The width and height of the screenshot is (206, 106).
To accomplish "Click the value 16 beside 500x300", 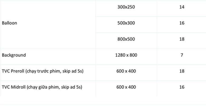I will [x=182, y=23].
